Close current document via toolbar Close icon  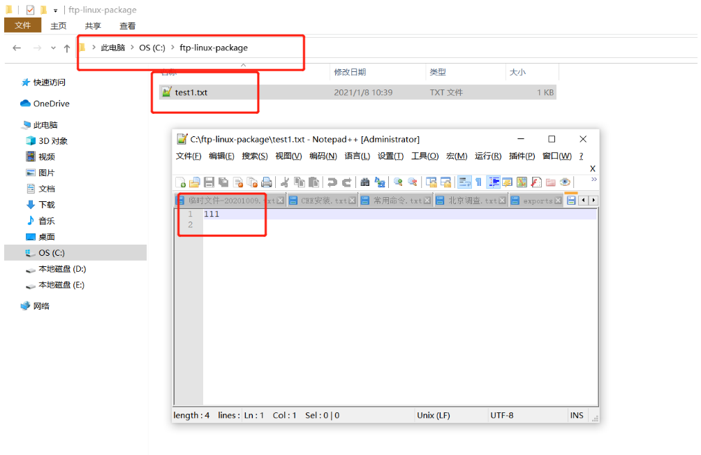[x=238, y=182]
